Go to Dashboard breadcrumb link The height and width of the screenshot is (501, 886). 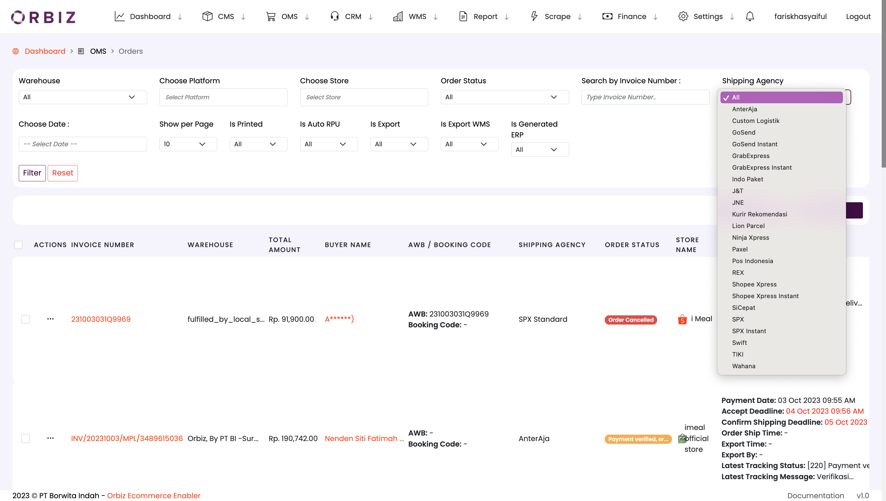pyautogui.click(x=45, y=51)
